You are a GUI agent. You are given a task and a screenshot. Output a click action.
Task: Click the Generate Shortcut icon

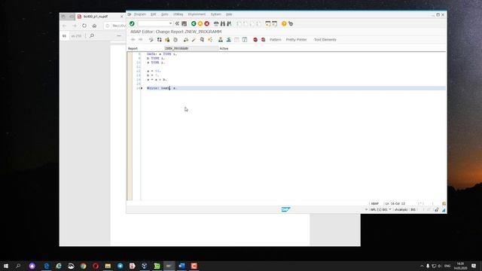(x=274, y=23)
